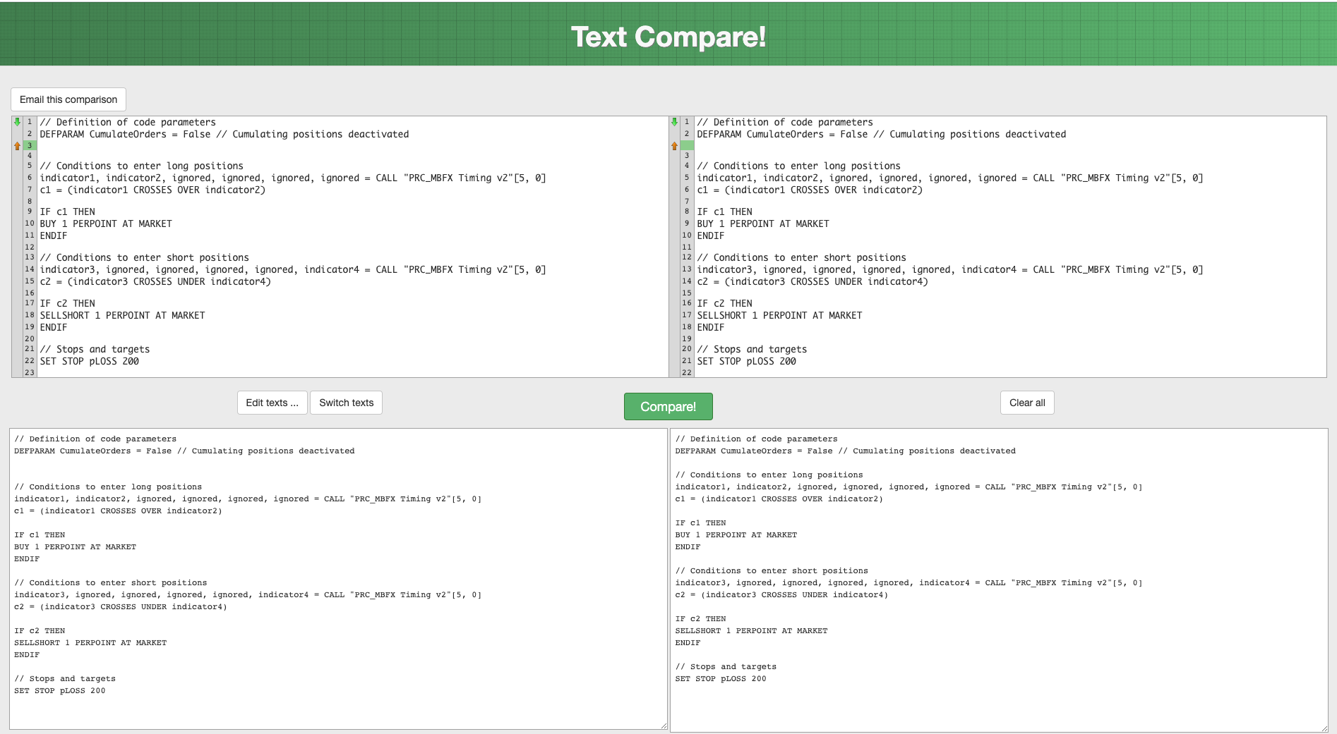Image resolution: width=1337 pixels, height=734 pixels.
Task: Click line number 22 in right diff gutter
Action: [687, 372]
